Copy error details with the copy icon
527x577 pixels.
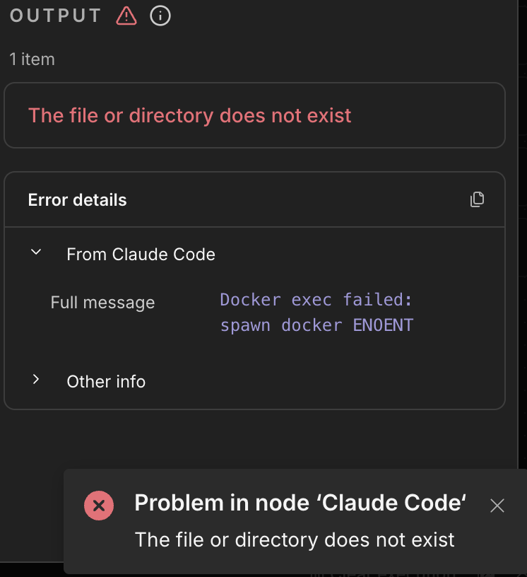pyautogui.click(x=478, y=199)
